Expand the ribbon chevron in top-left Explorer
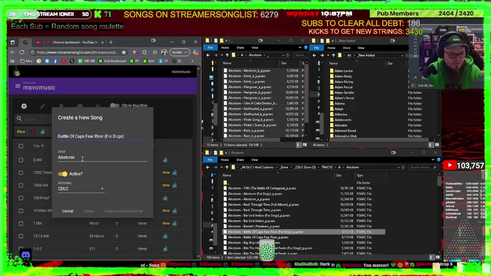The width and height of the screenshot is (491, 276). coord(300,48)
